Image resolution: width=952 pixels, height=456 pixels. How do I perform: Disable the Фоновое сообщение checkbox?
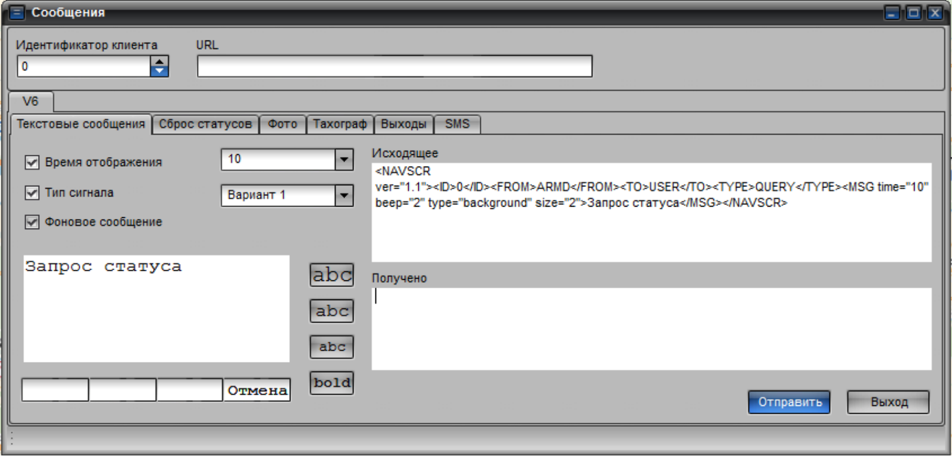pyautogui.click(x=32, y=222)
